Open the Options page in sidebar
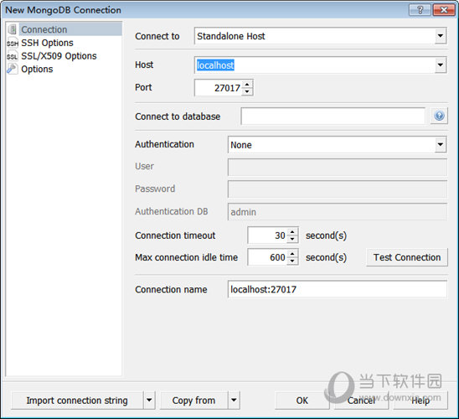Image resolution: width=459 pixels, height=419 pixels. point(37,69)
